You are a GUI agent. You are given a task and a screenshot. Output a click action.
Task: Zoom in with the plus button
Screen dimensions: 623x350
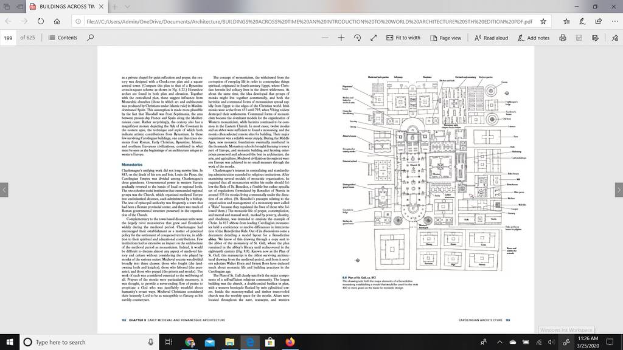[341, 38]
